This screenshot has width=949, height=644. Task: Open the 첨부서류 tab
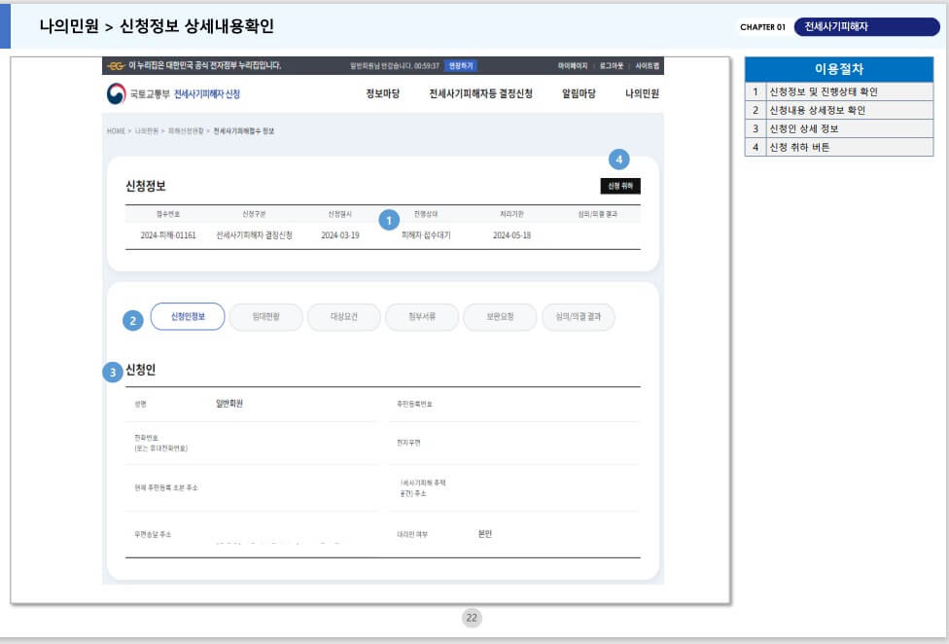click(421, 317)
